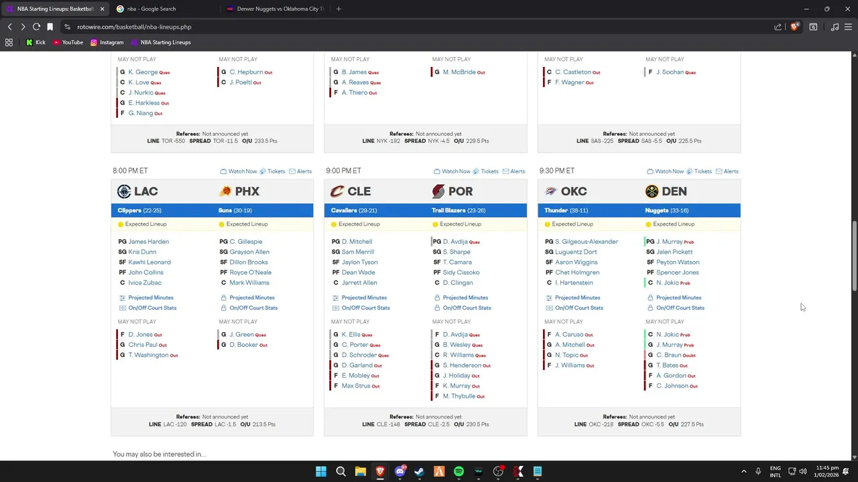
Task: Open Kawhi Leonard's player page
Action: pyautogui.click(x=149, y=262)
